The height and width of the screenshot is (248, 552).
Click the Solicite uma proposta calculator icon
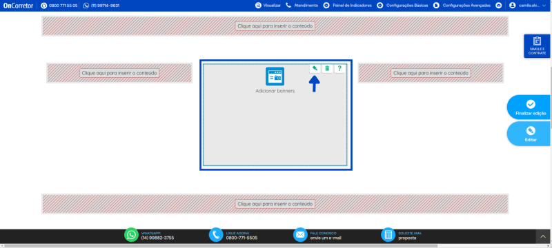click(388, 235)
